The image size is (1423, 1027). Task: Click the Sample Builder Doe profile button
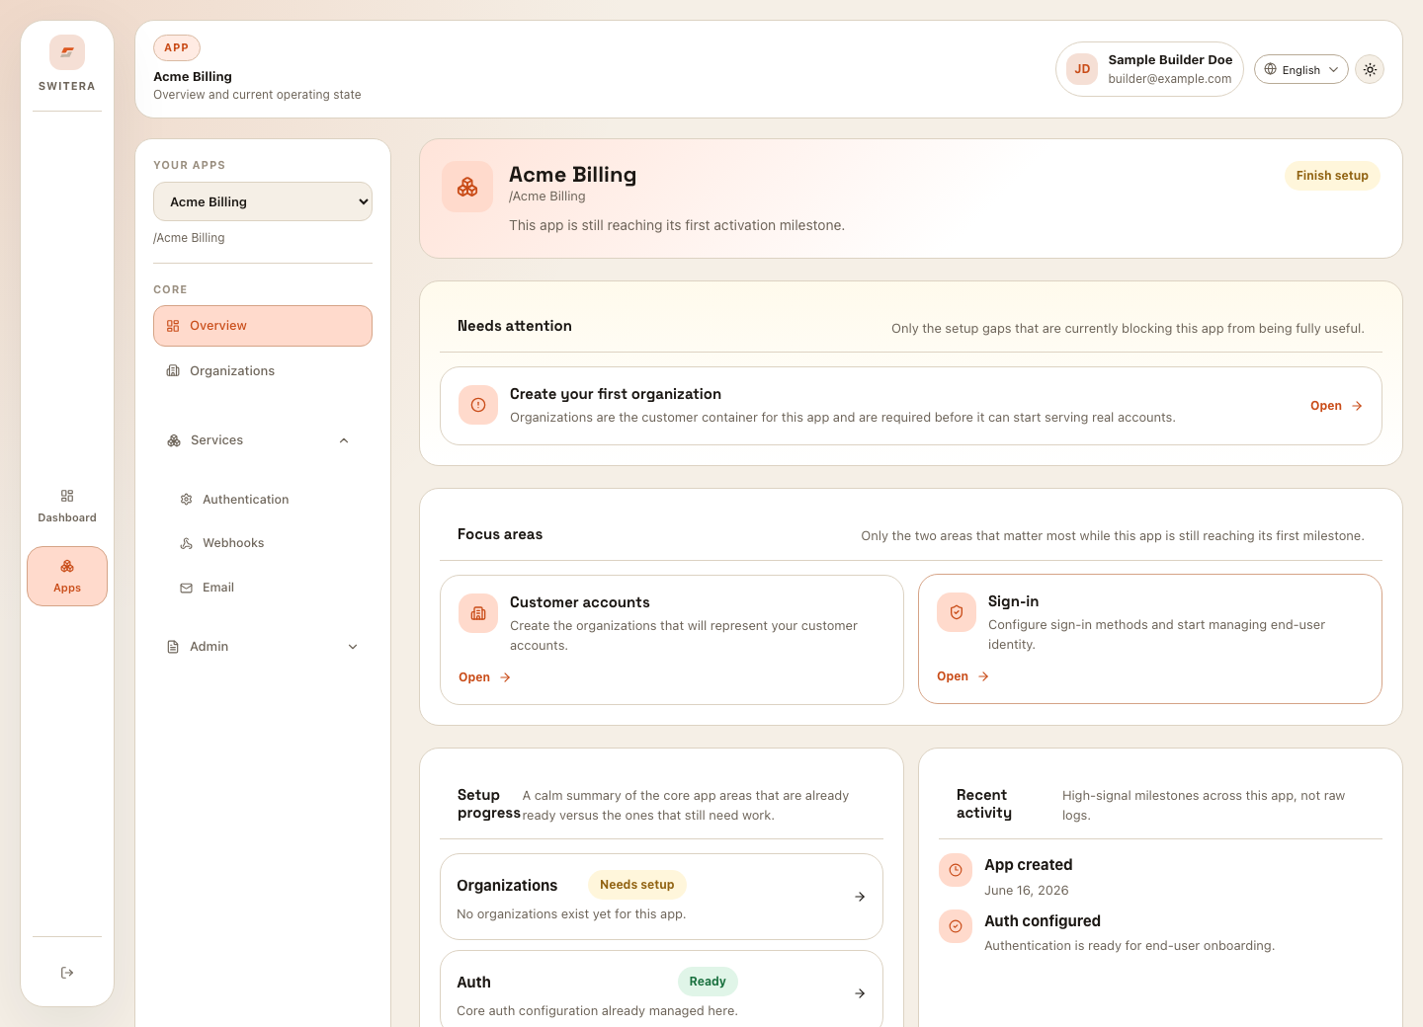1150,69
